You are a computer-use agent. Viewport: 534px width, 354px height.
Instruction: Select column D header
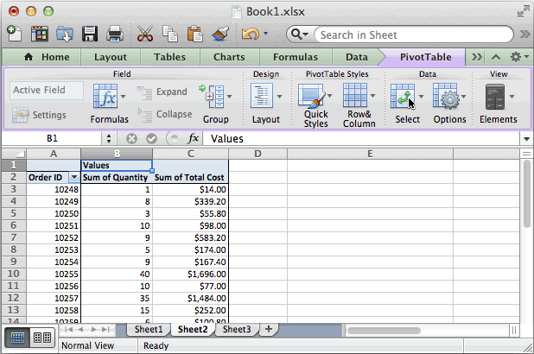point(257,154)
